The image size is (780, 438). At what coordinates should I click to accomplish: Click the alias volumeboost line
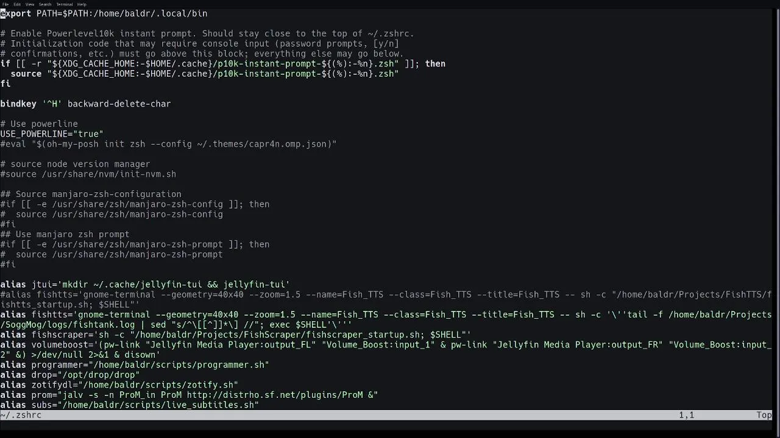[x=386, y=345]
